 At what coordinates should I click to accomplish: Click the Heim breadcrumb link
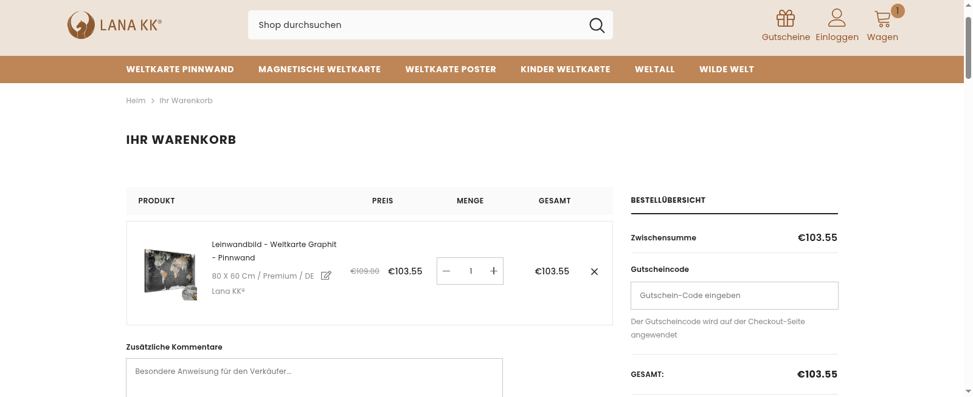click(x=136, y=101)
